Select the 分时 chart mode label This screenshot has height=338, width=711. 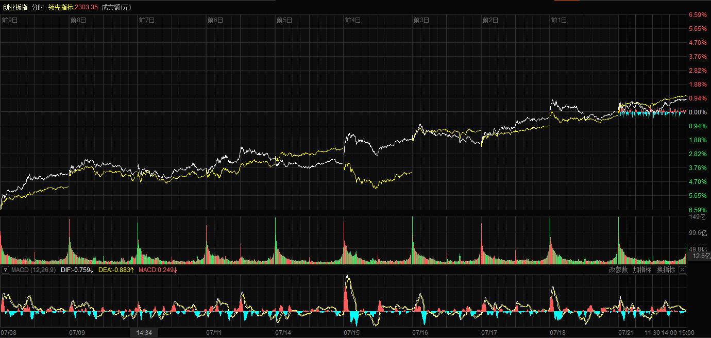38,7
